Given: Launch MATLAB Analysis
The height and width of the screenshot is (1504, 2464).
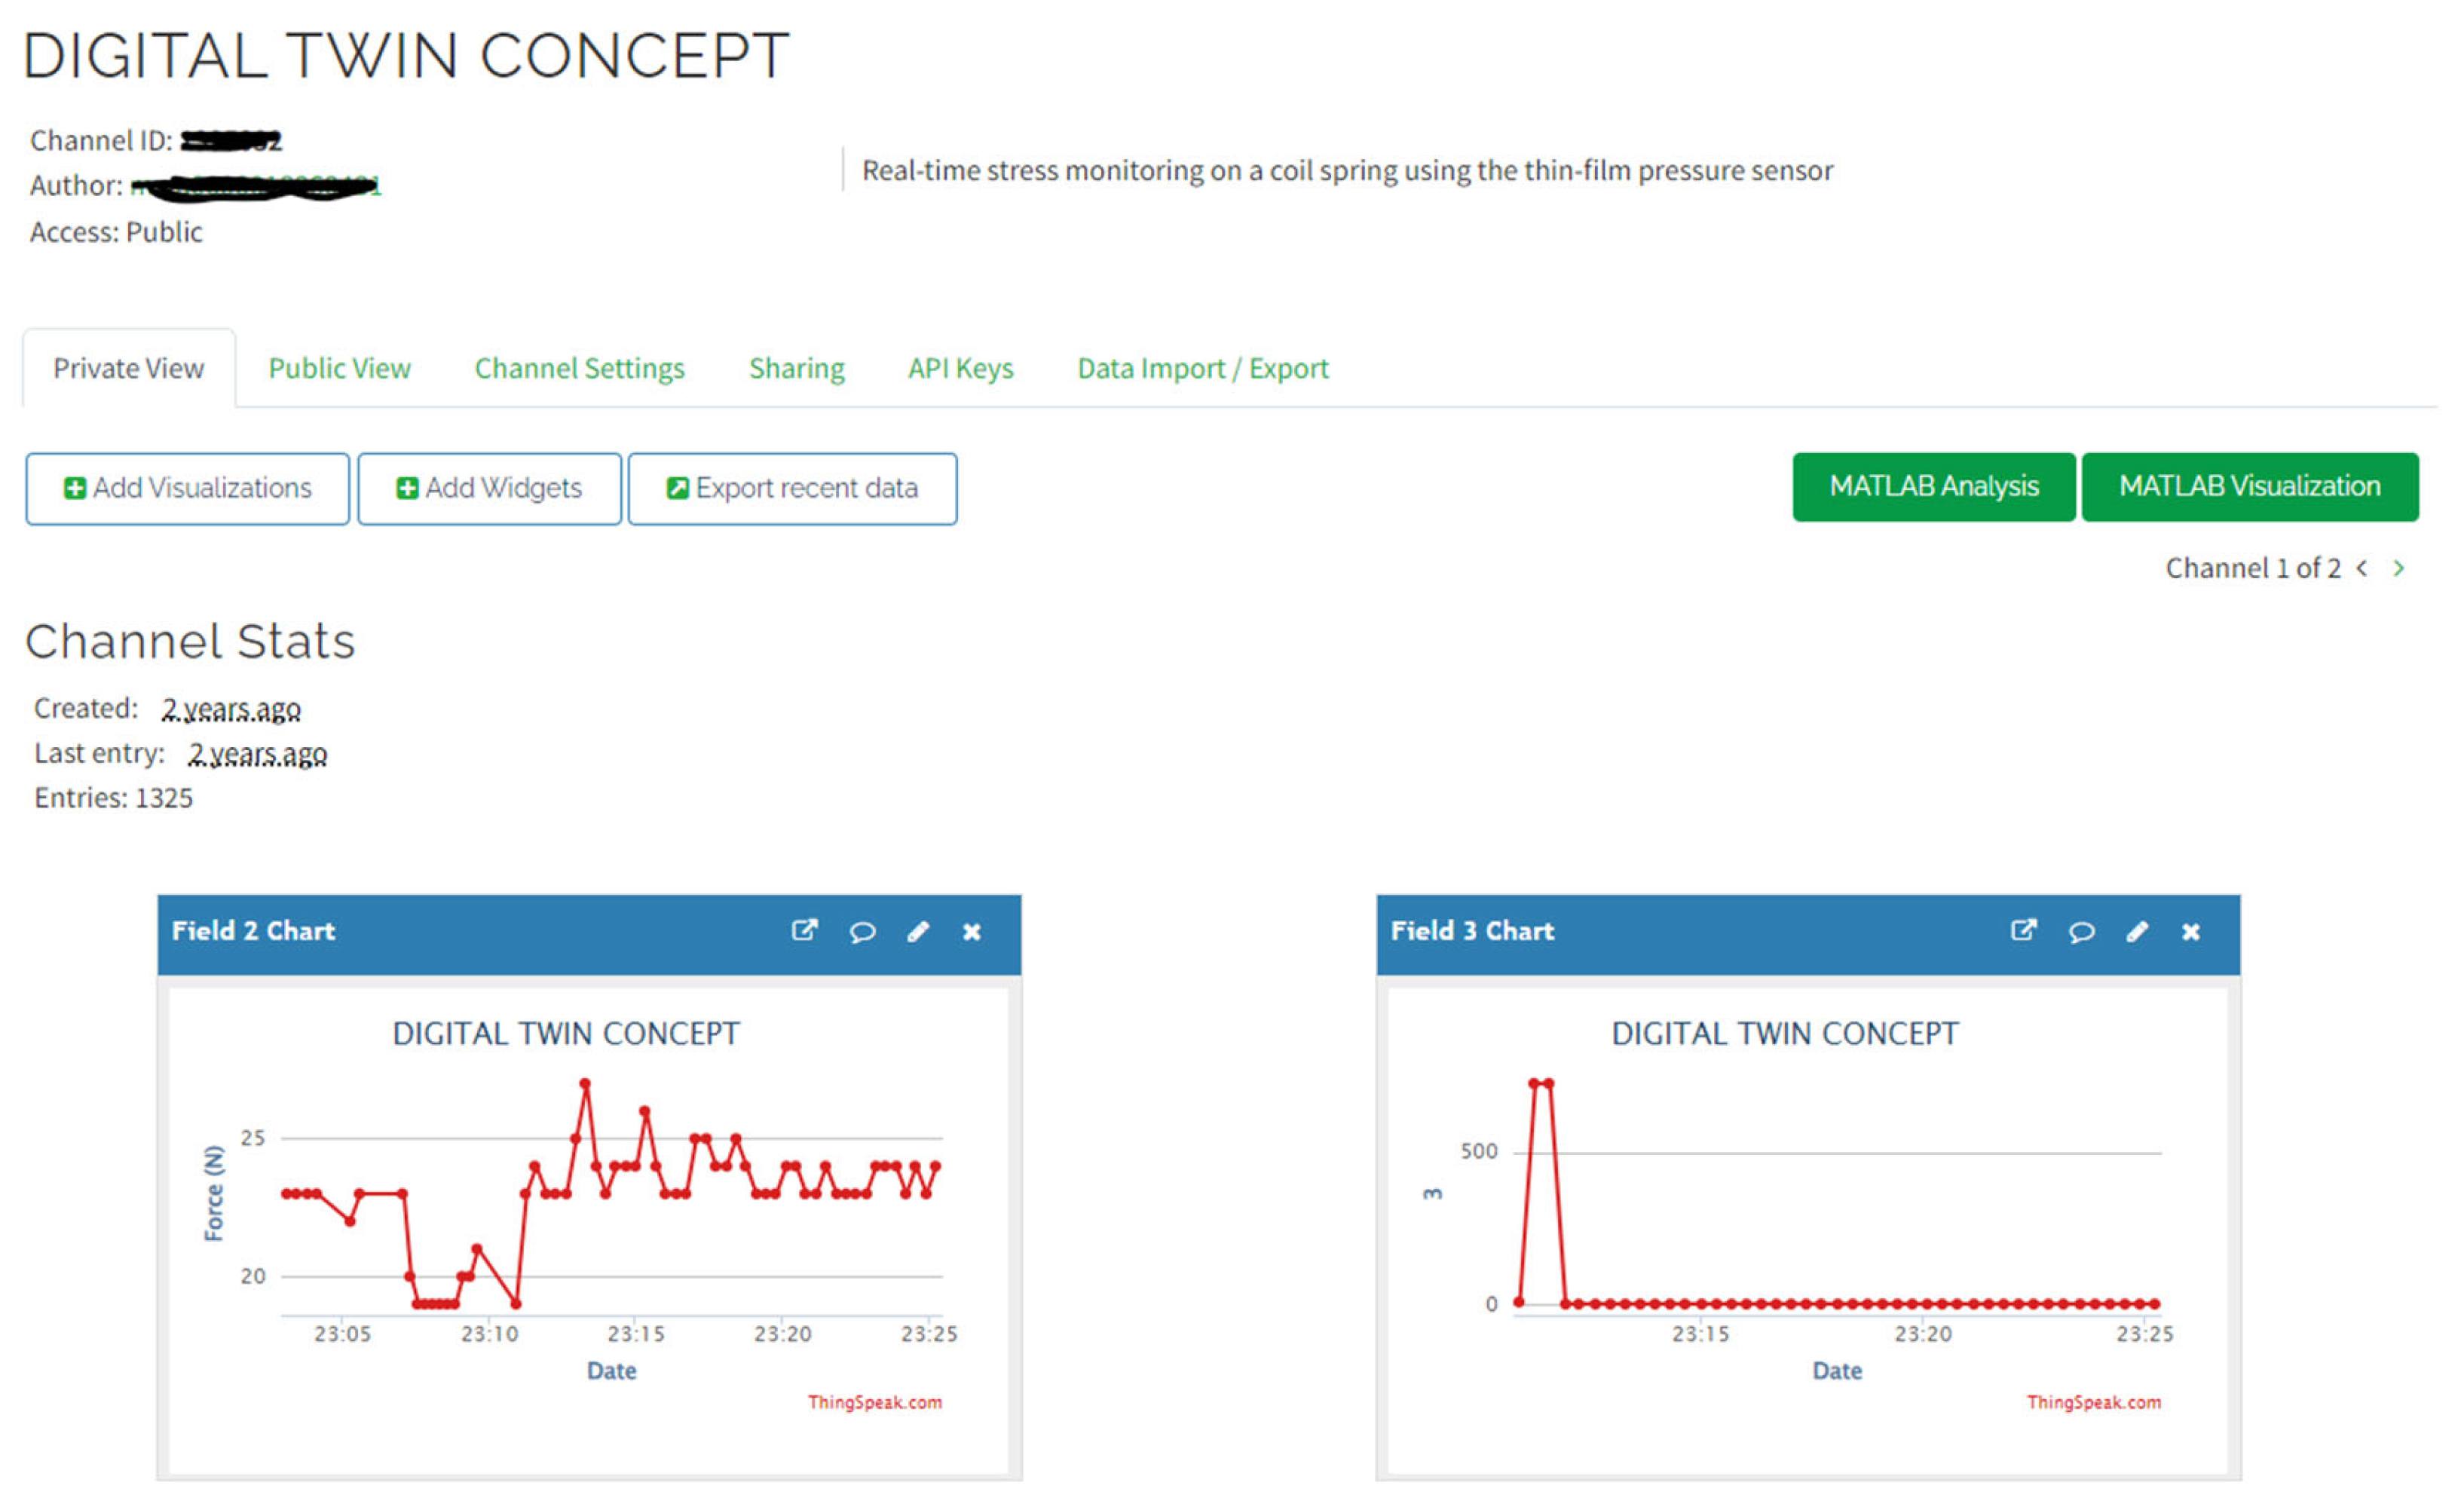Looking at the screenshot, I should pos(1934,487).
